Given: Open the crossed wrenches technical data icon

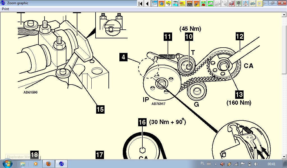Looking at the screenshot, I should (154, 3).
